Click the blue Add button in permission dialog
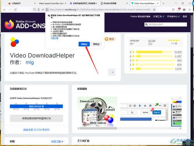194x146 pixels. click(84, 44)
